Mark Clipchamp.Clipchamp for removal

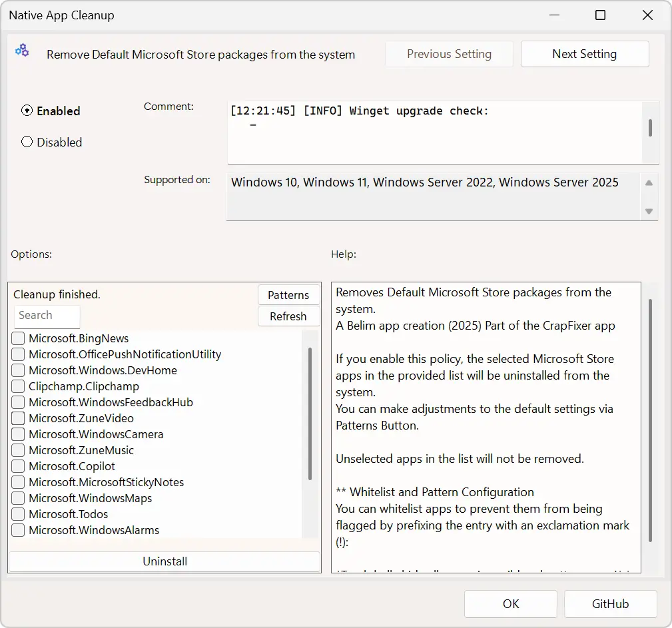click(18, 386)
